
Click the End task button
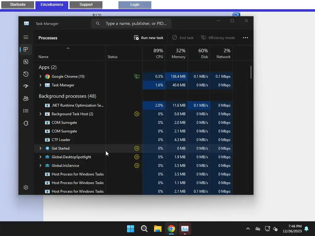pyautogui.click(x=183, y=38)
